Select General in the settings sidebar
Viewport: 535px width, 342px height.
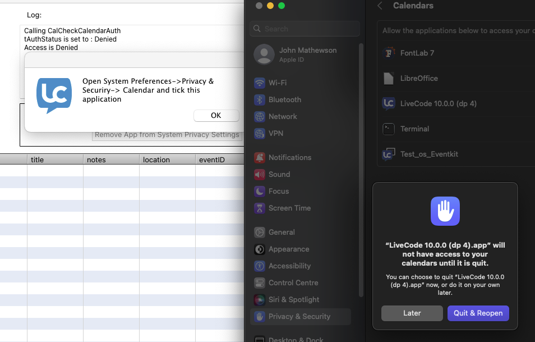point(282,232)
